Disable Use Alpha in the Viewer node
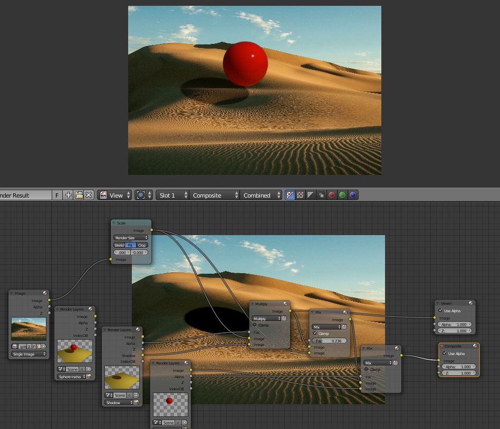This screenshot has width=500, height=429. click(440, 311)
